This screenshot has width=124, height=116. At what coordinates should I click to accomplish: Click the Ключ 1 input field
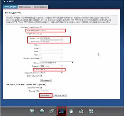pos(51,45)
